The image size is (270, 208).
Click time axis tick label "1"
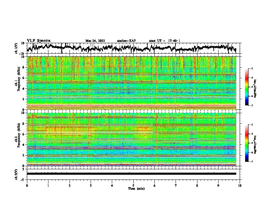click(x=48, y=186)
